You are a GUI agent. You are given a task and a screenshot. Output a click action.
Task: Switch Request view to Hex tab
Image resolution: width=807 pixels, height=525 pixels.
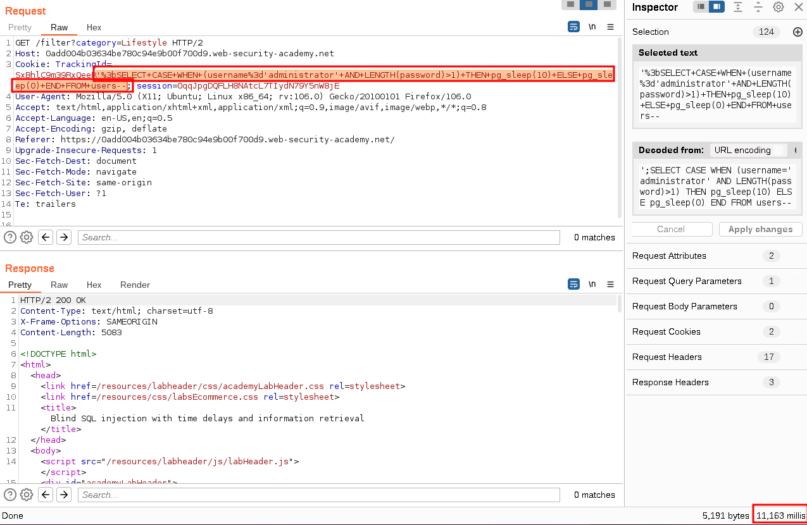pyautogui.click(x=94, y=27)
